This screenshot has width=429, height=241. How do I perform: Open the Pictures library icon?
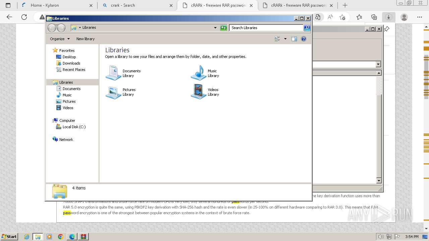[113, 92]
